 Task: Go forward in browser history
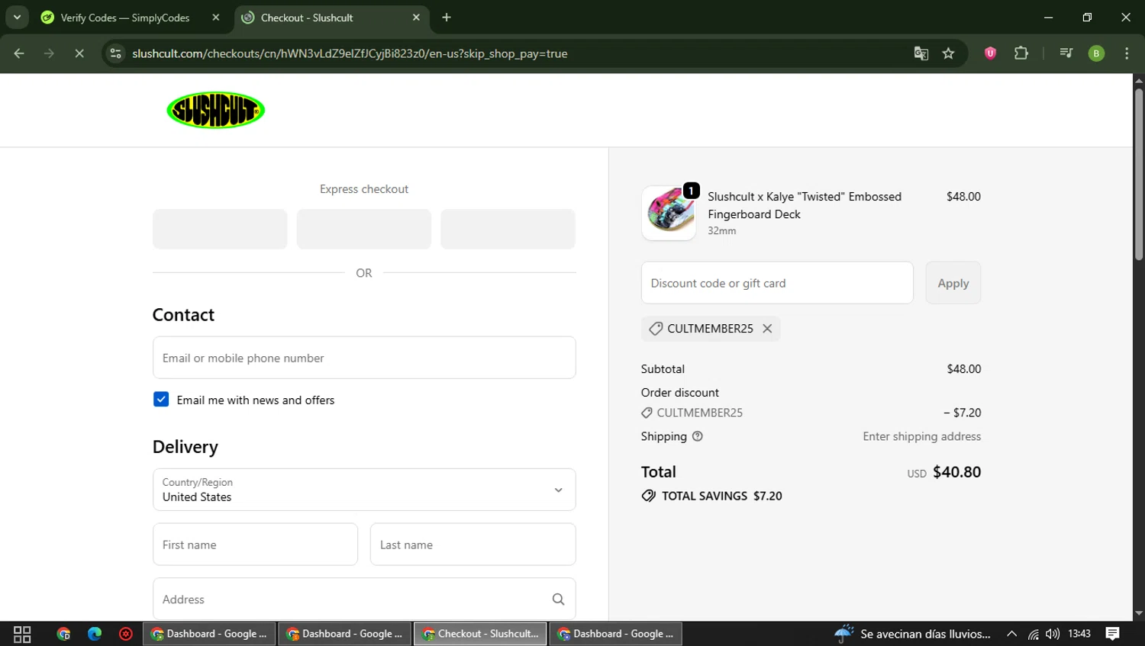(x=49, y=53)
